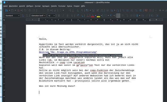Click the horizontal ruler above the page
167x102 pixels.
click(94, 20)
